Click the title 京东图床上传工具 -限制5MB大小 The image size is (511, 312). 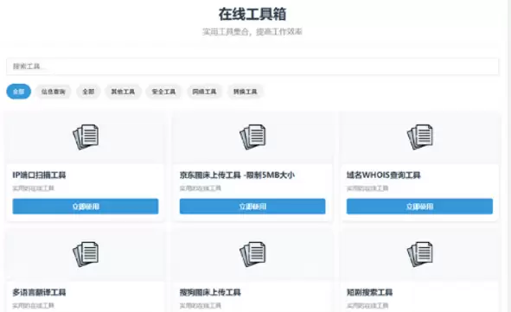point(237,175)
